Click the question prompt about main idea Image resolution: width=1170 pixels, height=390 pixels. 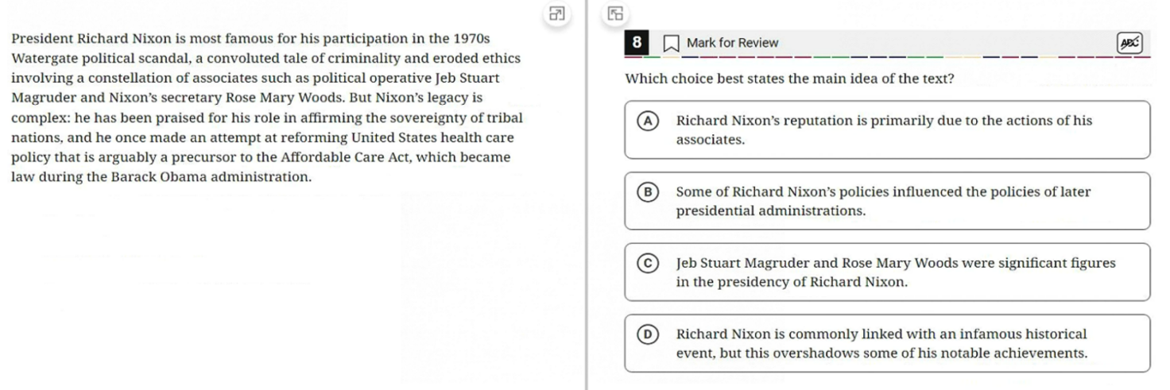pyautogui.click(x=789, y=79)
